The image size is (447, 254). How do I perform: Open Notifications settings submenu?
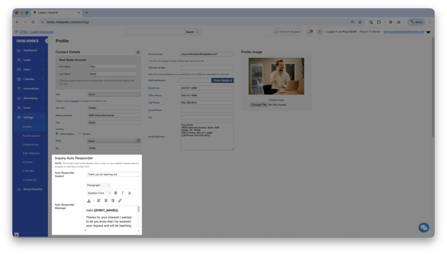[31, 136]
